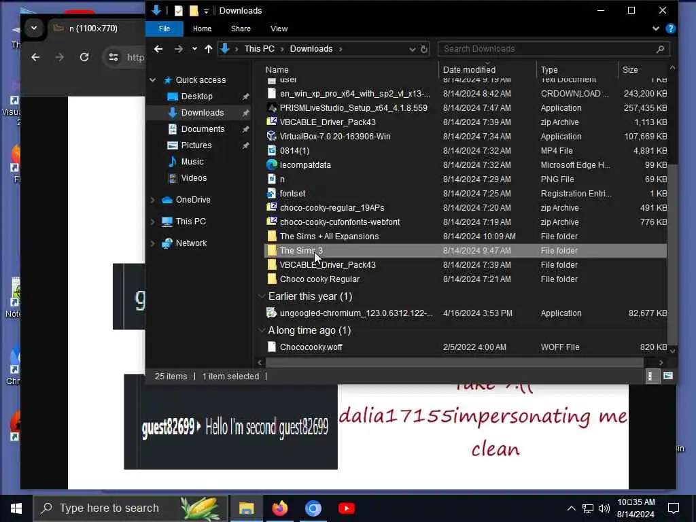Click the vertical scrollbar in file list
The height and width of the screenshot is (522, 696).
(672, 256)
